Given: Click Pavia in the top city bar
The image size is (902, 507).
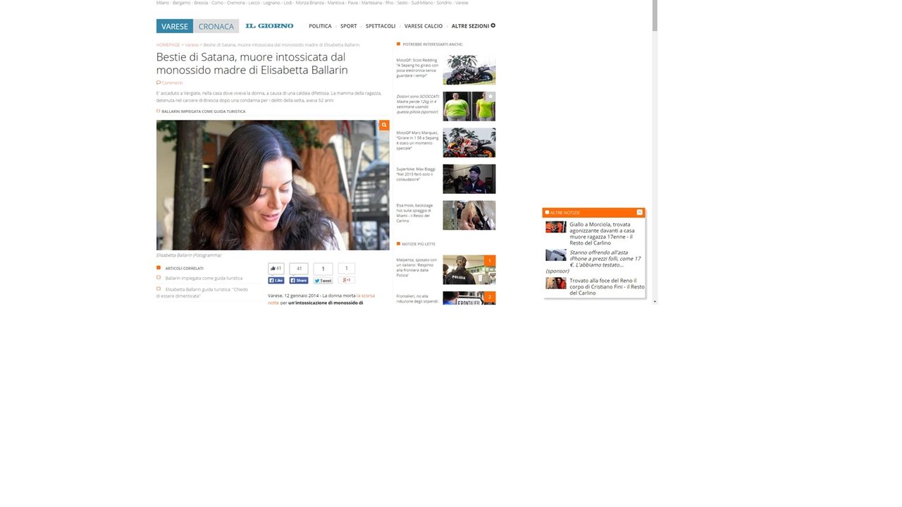Looking at the screenshot, I should point(353,3).
